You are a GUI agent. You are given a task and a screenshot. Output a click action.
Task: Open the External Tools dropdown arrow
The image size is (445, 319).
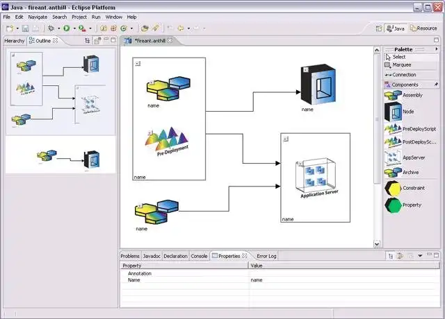click(90, 28)
